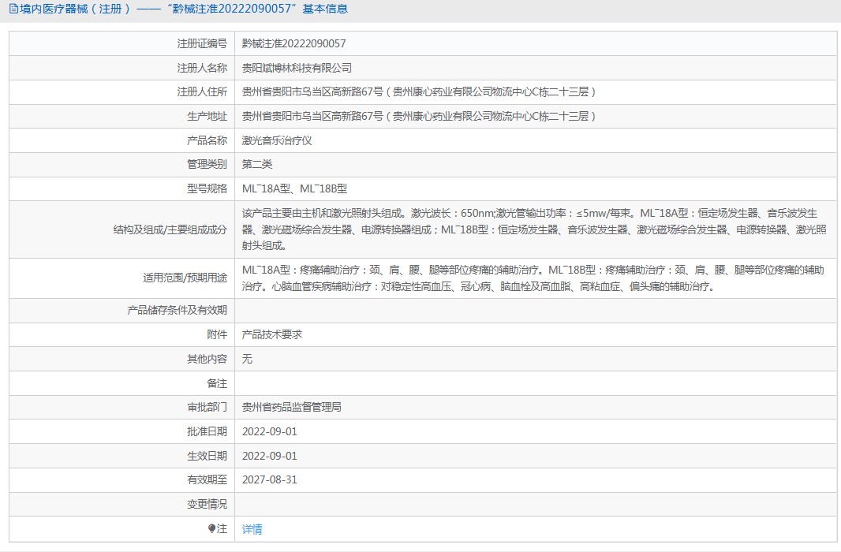Screen dimensions: 841x552
Task: Click the 产品储存条件及有效期 row label
Action: click(177, 311)
